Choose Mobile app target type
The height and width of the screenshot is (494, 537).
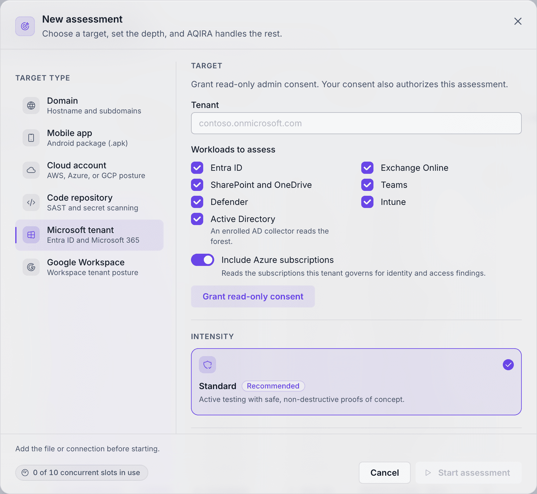[x=89, y=138]
